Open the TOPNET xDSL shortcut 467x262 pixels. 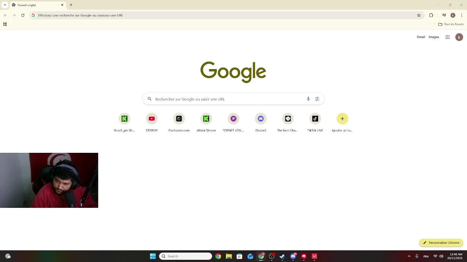(x=233, y=123)
